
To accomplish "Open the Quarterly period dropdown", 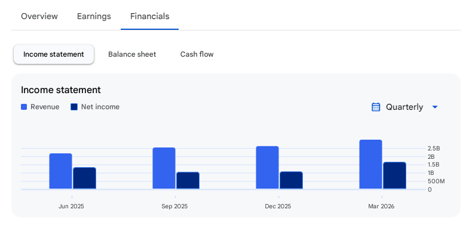I will [x=405, y=107].
